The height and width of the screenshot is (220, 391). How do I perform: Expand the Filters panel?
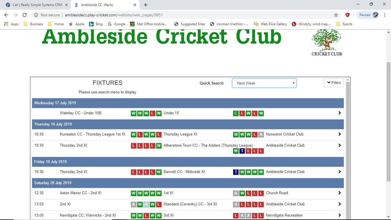(333, 82)
